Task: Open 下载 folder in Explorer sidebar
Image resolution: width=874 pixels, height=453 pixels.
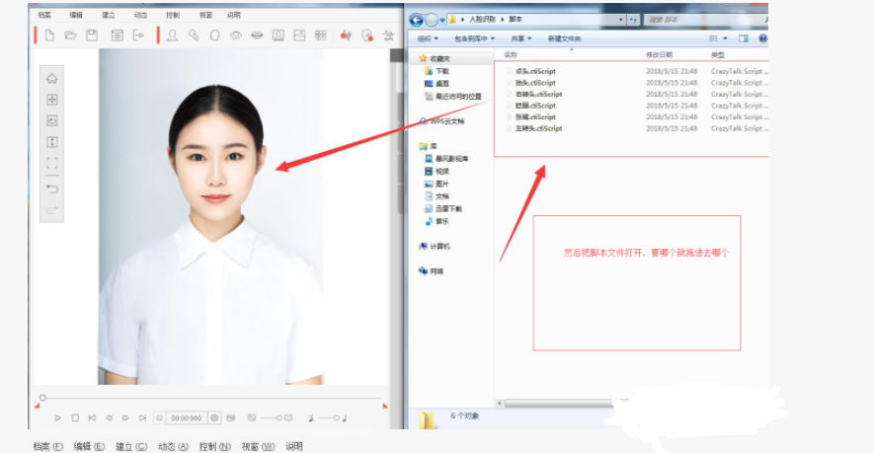Action: 441,71
